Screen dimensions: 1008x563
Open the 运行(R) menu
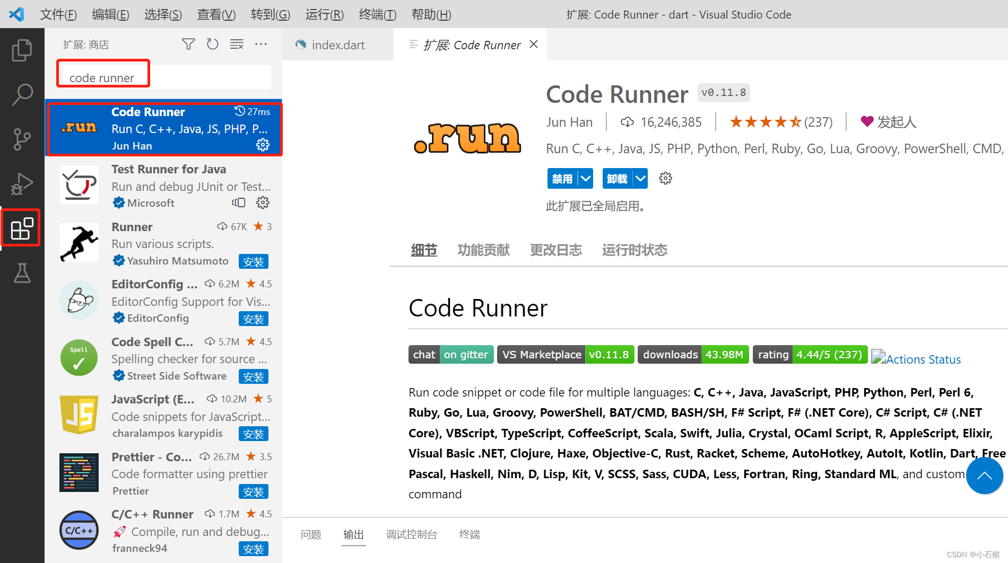point(325,14)
